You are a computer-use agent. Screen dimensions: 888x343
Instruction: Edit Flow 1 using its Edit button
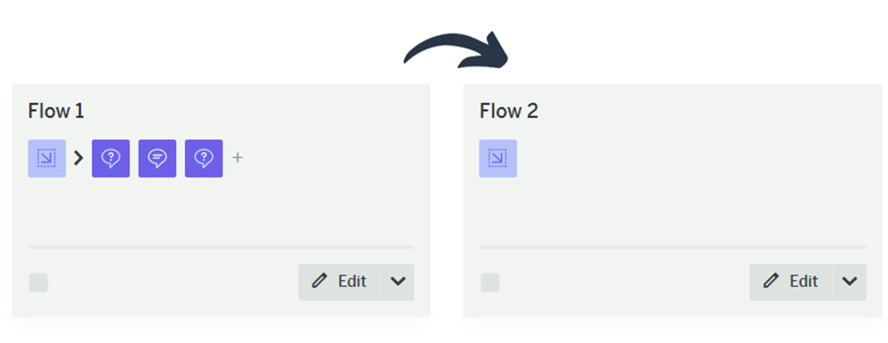coord(340,282)
